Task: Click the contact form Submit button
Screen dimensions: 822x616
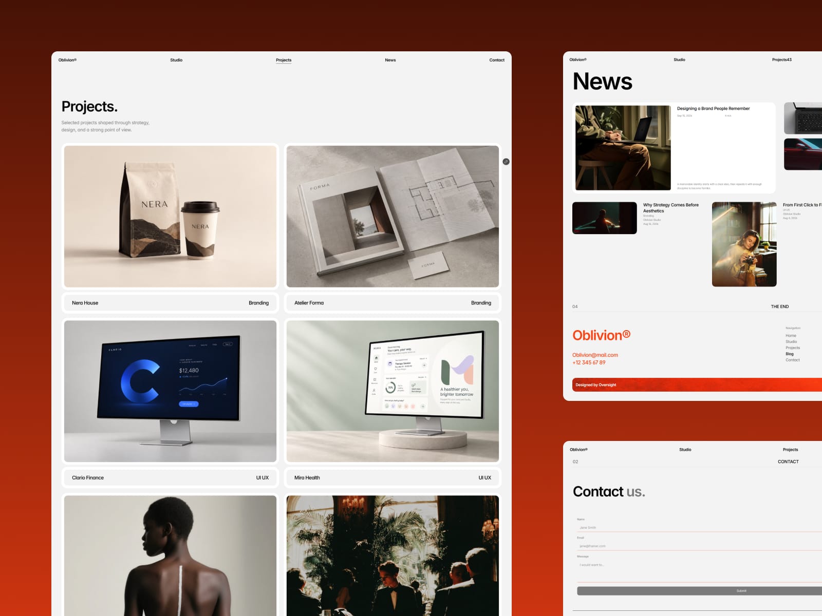Action: (699, 591)
